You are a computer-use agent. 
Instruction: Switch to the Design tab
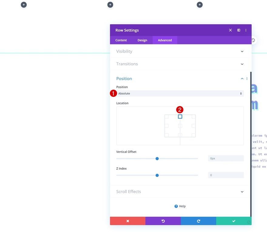coord(142,40)
